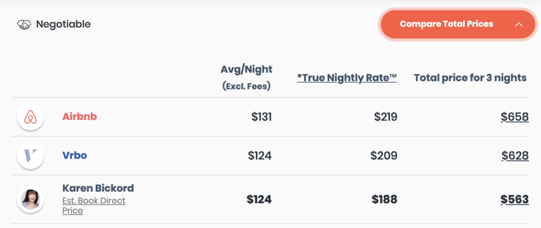
Task: Click the Airbnb $658 total price
Action: pyautogui.click(x=515, y=117)
